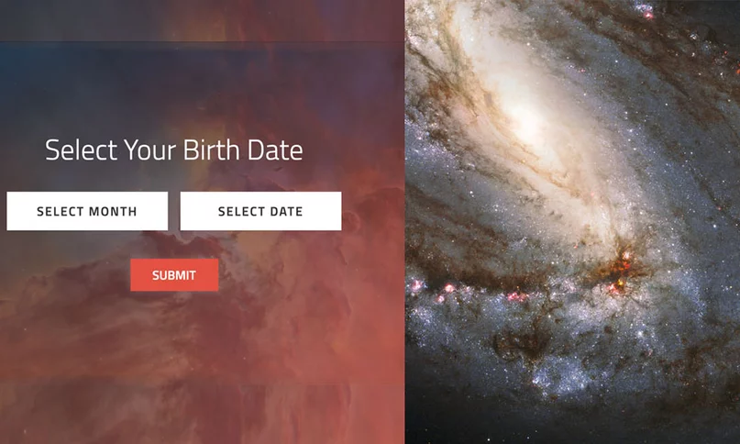
Task: Open the Select Month dropdown
Action: [x=87, y=211]
